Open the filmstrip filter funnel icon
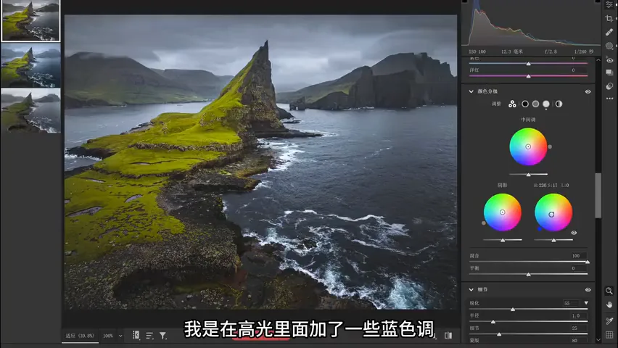Image resolution: width=618 pixels, height=348 pixels. point(162,336)
